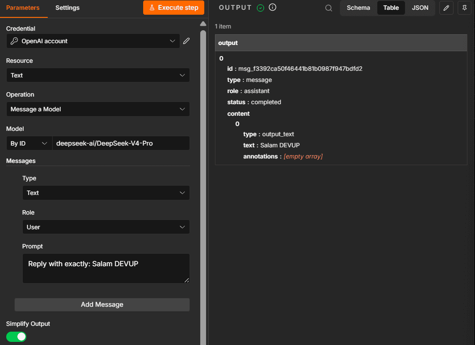Click the Add Message button
This screenshot has height=345, width=475.
102,304
